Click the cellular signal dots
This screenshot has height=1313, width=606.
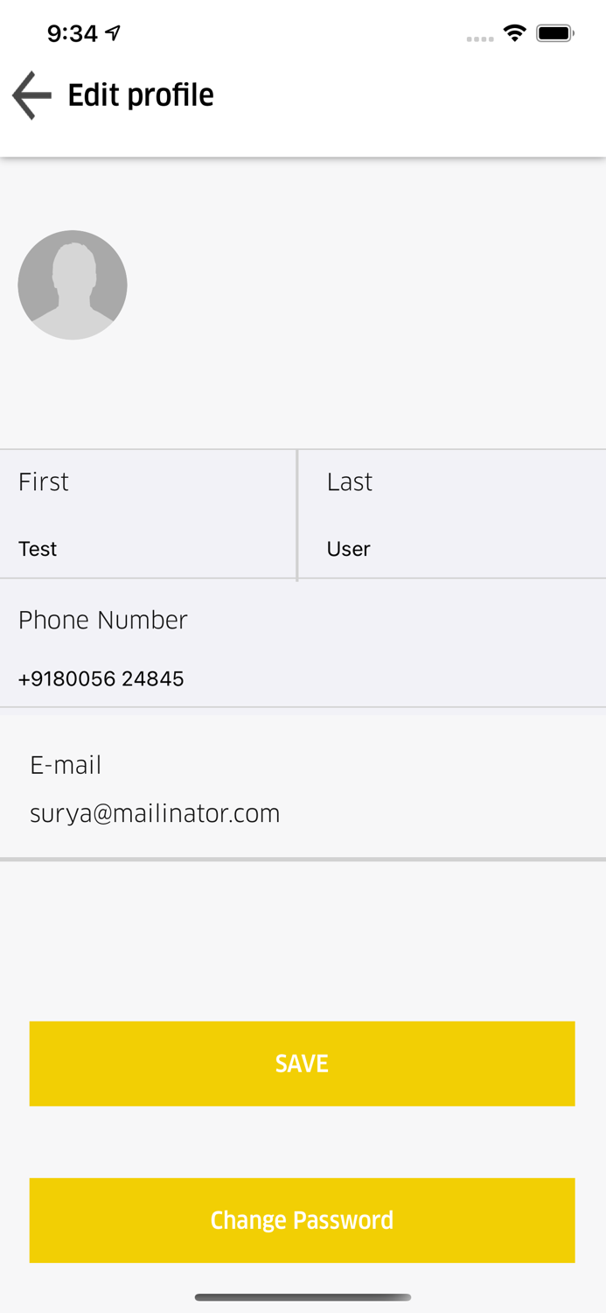(480, 39)
